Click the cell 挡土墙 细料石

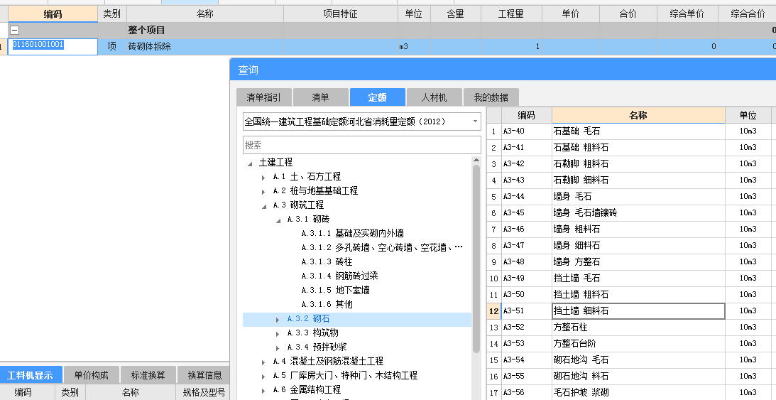tap(638, 311)
